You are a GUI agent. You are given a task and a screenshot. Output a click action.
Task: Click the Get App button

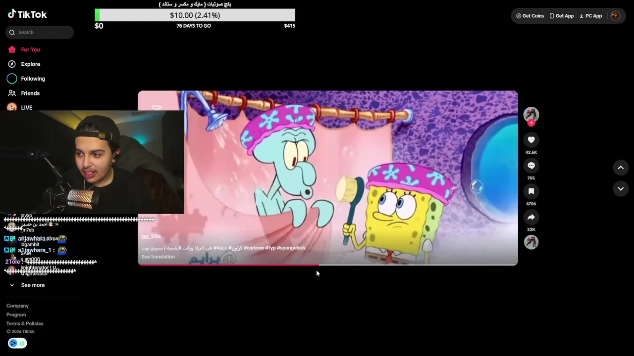(x=562, y=16)
